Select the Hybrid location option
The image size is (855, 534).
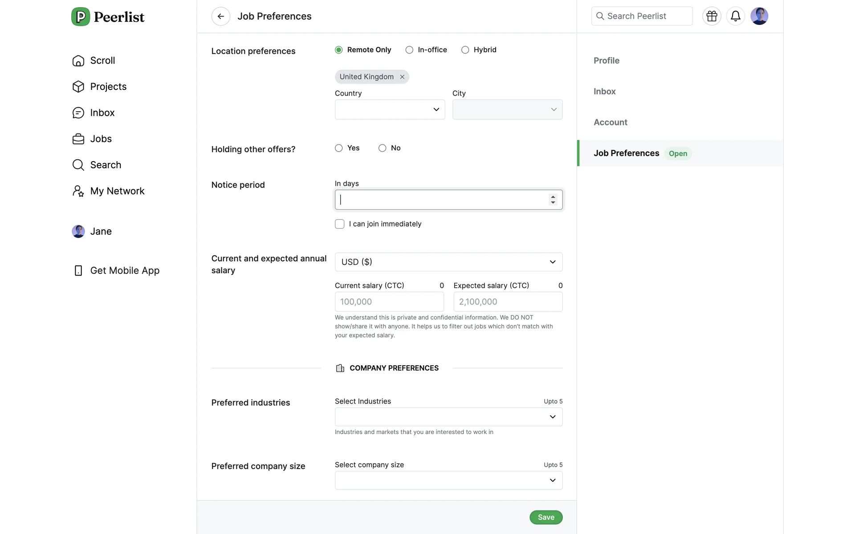coord(465,50)
